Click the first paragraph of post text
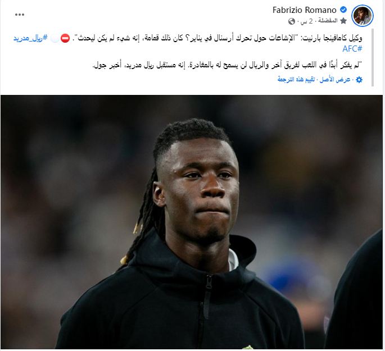This screenshot has height=351, width=385. pyautogui.click(x=188, y=43)
